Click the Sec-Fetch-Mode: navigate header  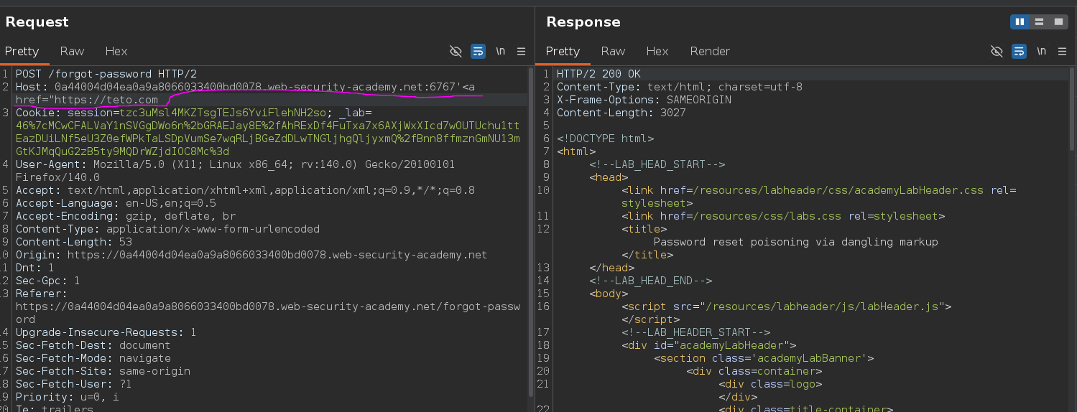(93, 358)
